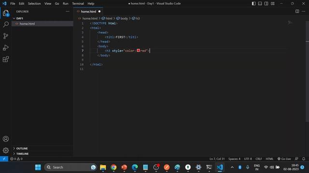Image resolution: width=309 pixels, height=173 pixels.
Task: Open the Terminal menu
Action: point(78,3)
